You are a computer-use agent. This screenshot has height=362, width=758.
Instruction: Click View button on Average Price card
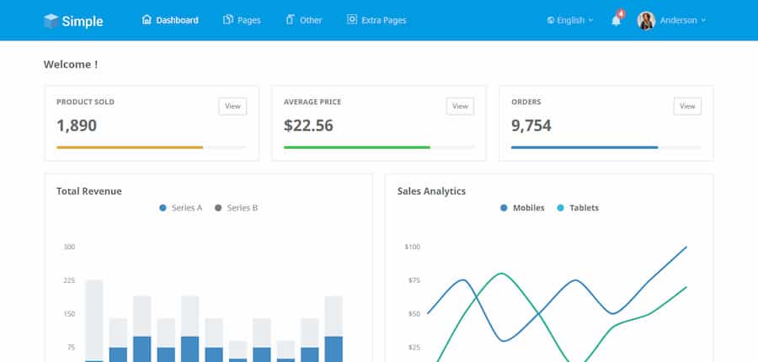(x=460, y=106)
